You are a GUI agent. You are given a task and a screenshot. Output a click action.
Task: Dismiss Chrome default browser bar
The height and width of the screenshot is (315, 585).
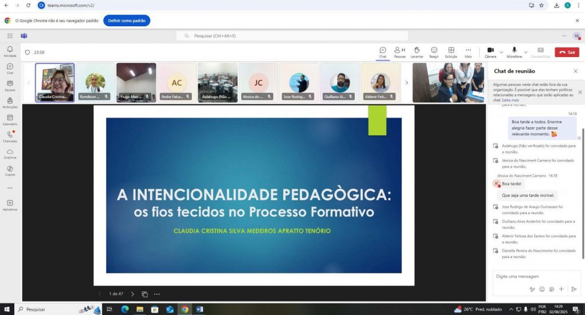click(577, 21)
